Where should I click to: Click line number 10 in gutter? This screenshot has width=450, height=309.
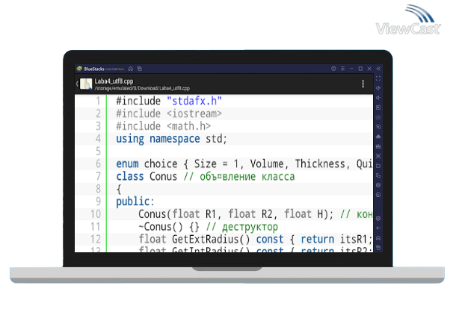[96, 214]
